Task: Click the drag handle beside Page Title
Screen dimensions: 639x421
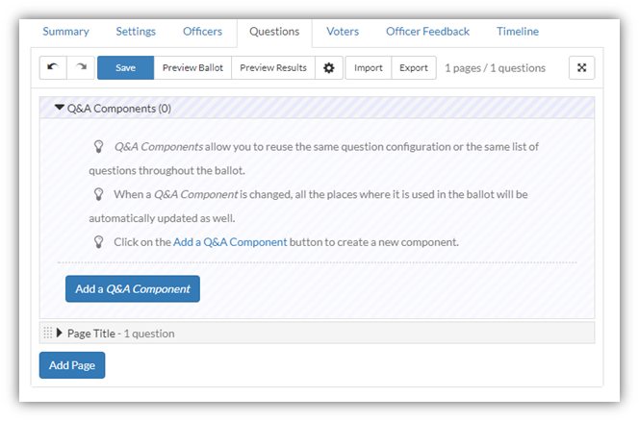Action: tap(48, 334)
